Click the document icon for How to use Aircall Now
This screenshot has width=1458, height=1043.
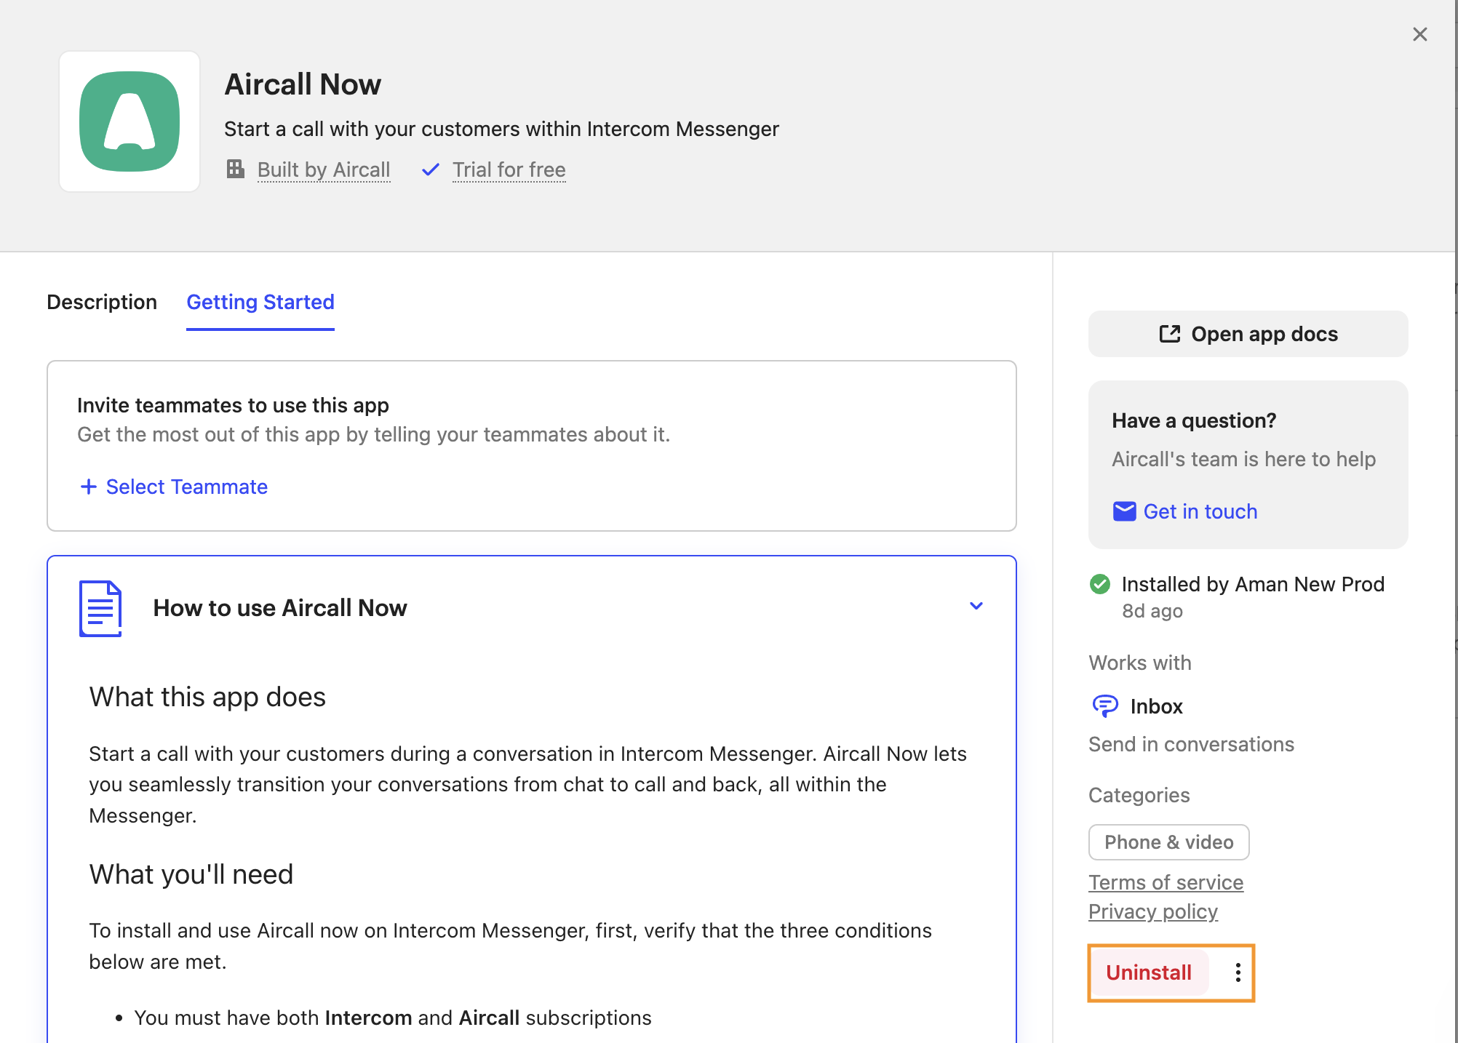(100, 608)
